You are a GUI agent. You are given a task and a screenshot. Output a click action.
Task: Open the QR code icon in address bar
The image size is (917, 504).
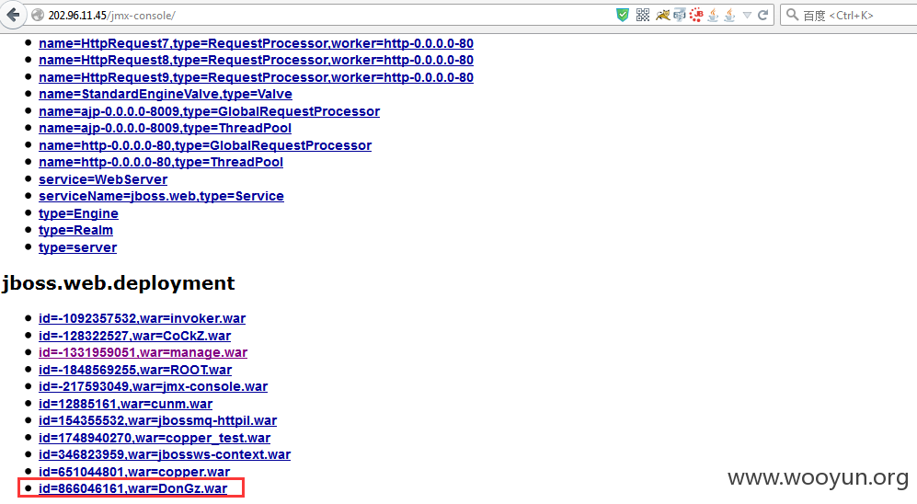click(643, 16)
